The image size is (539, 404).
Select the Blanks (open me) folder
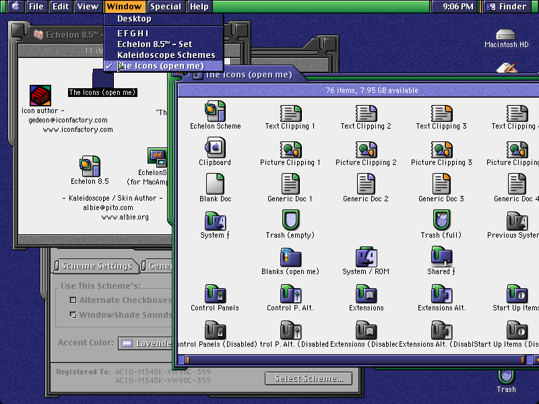(290, 257)
